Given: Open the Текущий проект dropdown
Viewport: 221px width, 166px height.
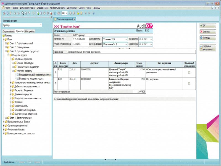Looking at the screenshot, I should pos(41,25).
